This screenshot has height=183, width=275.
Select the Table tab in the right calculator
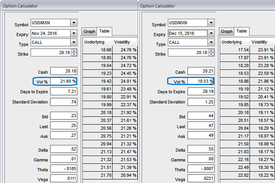click(242, 31)
